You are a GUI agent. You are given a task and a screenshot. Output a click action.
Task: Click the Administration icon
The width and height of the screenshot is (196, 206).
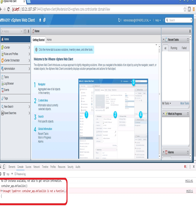(2, 68)
